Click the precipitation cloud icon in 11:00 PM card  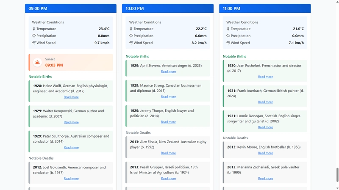click(228, 36)
